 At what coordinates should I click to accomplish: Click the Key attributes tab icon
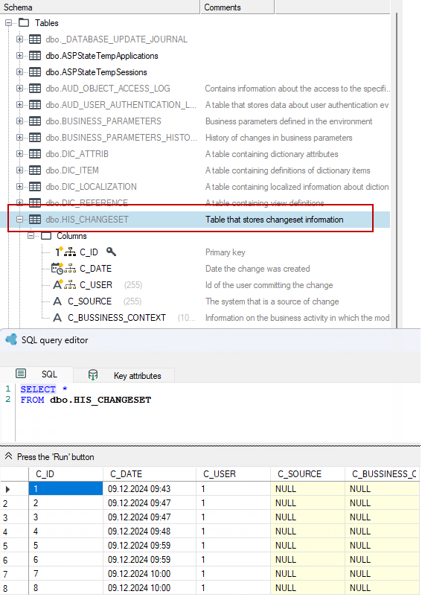click(93, 375)
